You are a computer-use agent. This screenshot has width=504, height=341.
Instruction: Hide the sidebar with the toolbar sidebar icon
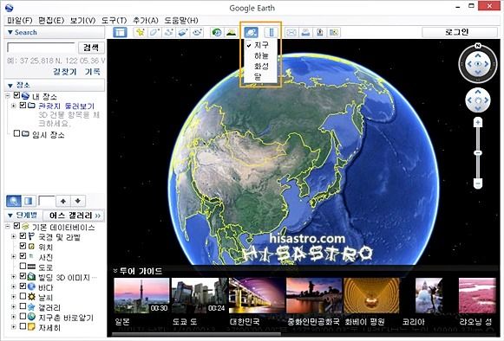(121, 32)
